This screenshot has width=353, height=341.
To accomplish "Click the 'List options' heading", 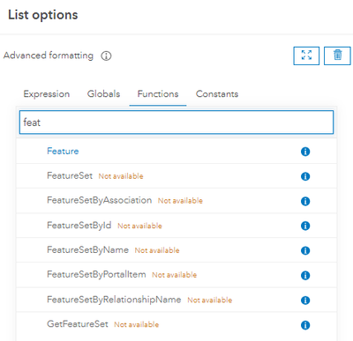I will click(x=43, y=15).
